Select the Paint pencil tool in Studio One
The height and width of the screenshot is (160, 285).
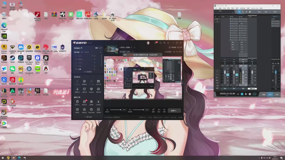coord(246,12)
